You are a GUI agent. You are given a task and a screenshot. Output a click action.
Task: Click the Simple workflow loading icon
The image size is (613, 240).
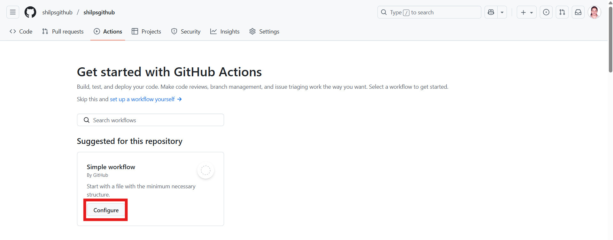click(206, 170)
